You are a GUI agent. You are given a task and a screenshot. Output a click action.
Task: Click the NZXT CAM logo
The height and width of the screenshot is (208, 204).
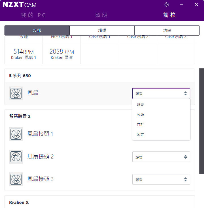pos(19,5)
